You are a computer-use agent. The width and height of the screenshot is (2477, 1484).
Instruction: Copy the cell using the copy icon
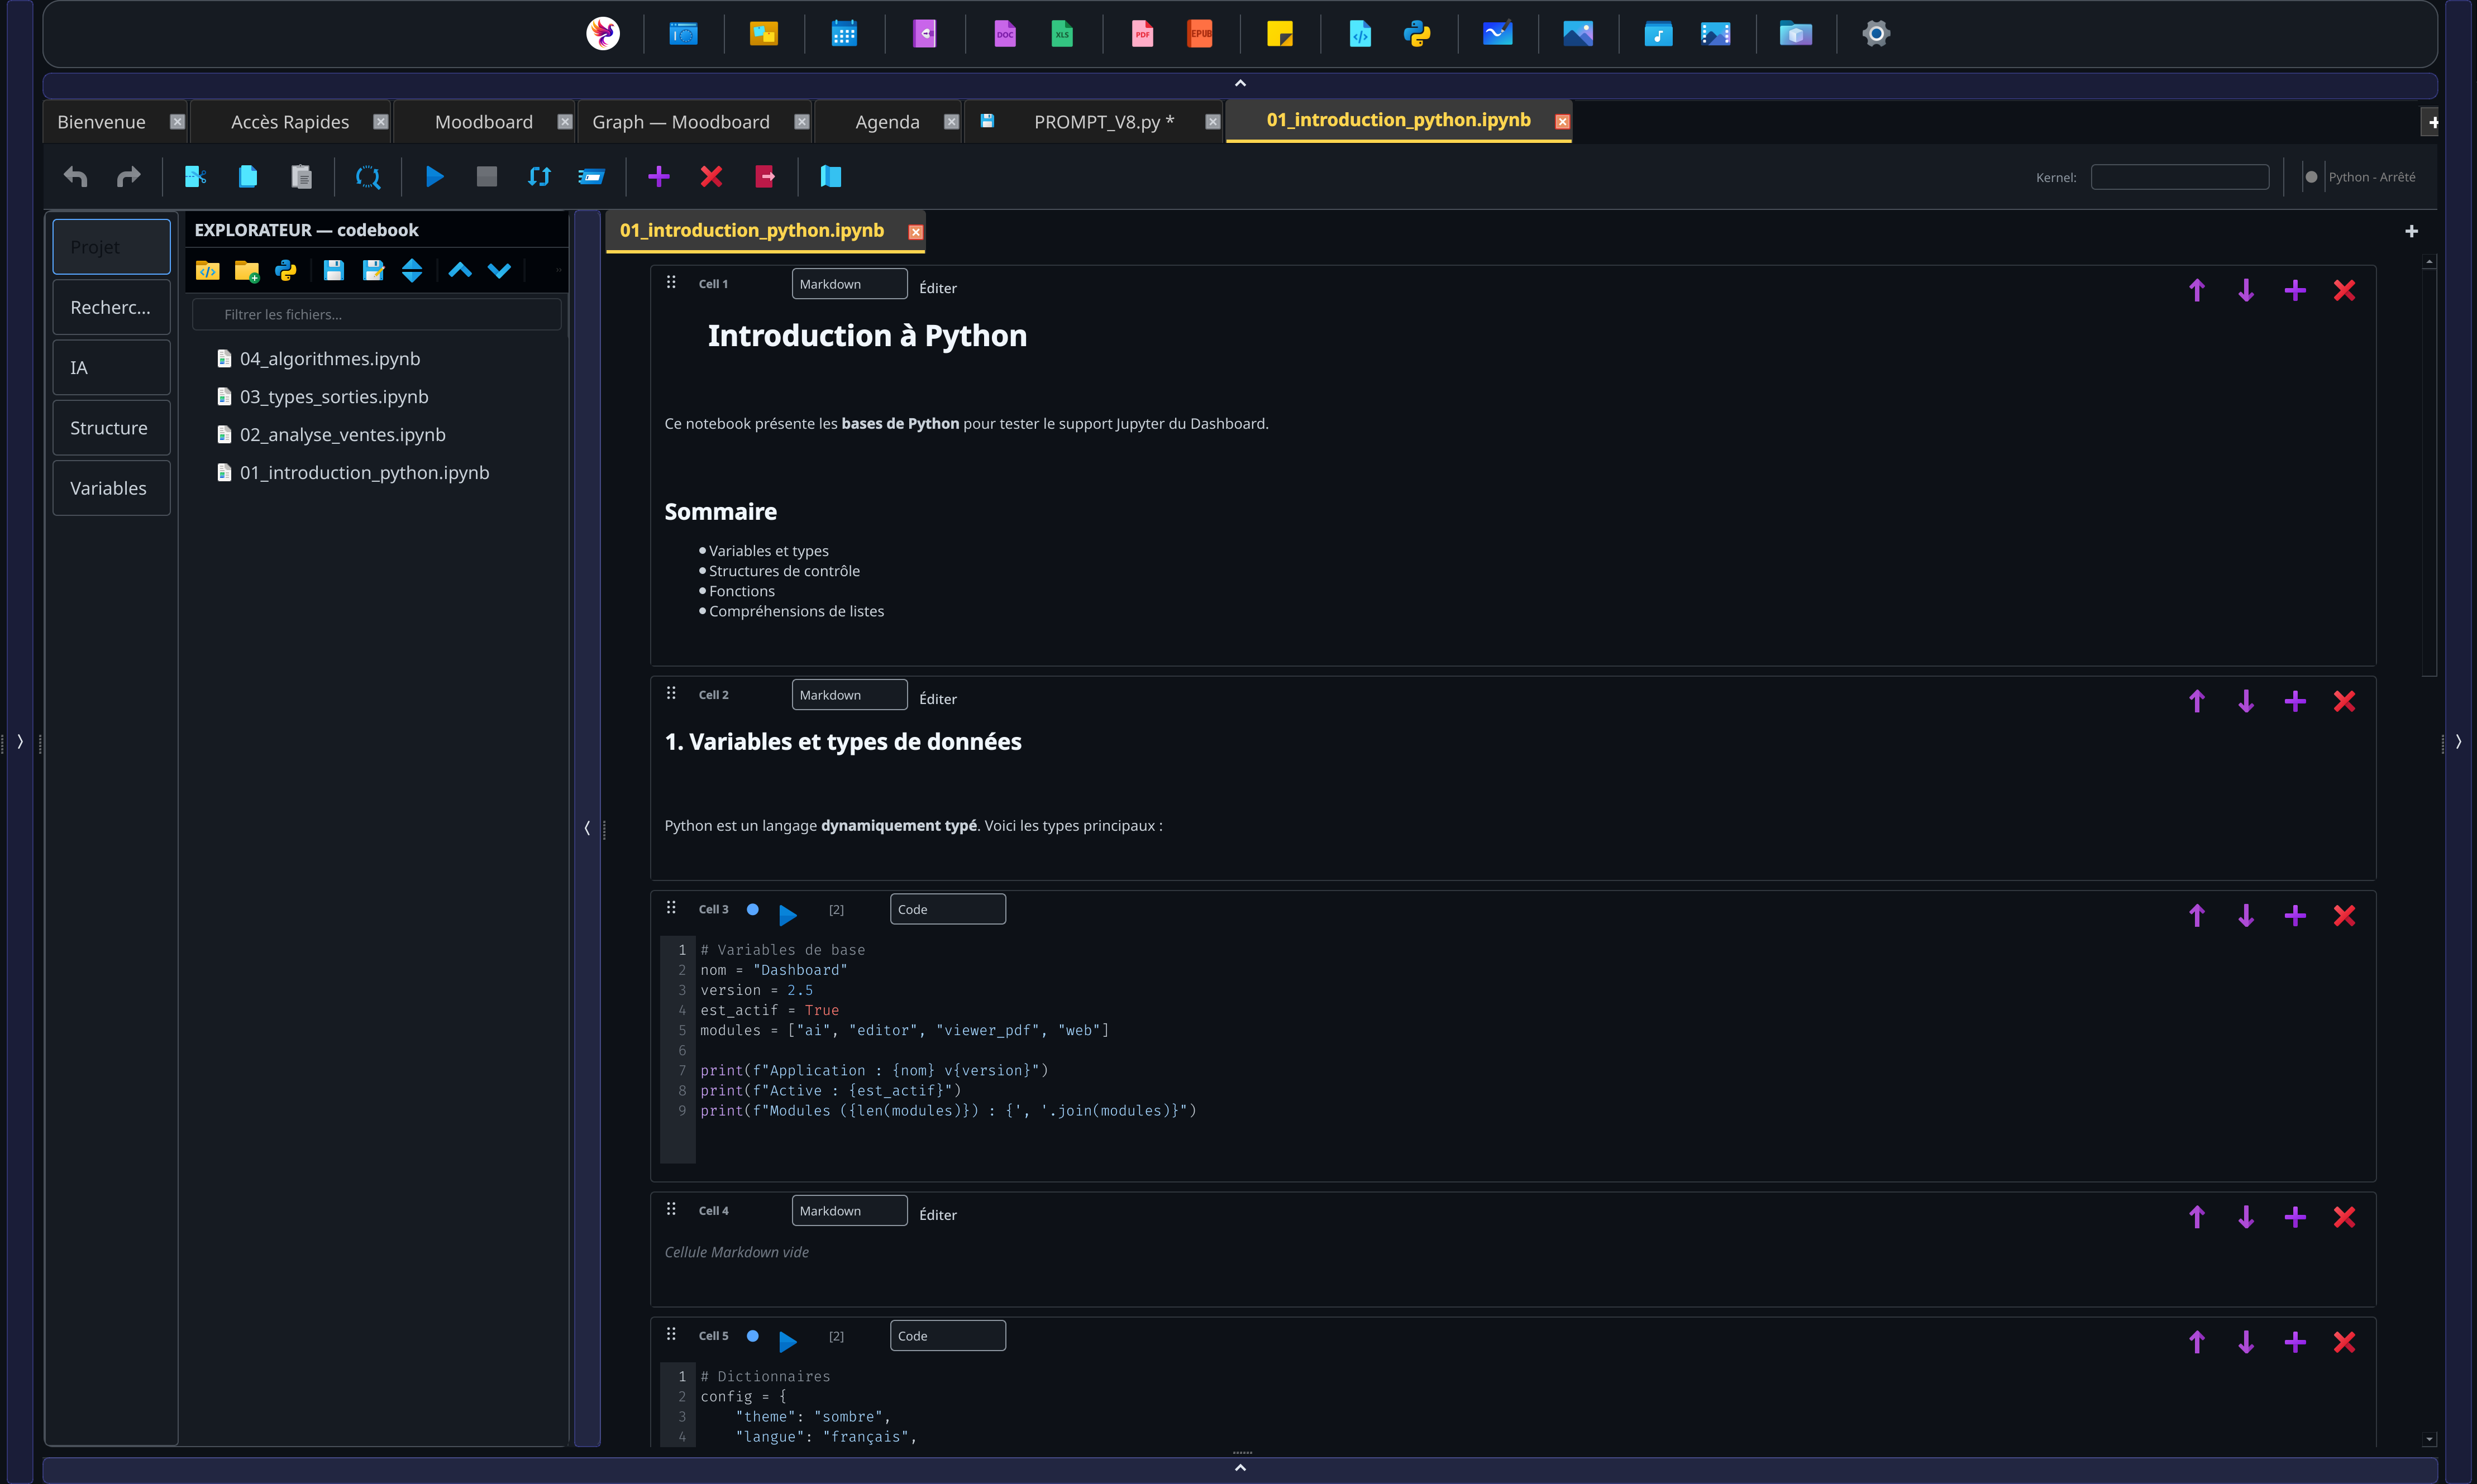248,177
